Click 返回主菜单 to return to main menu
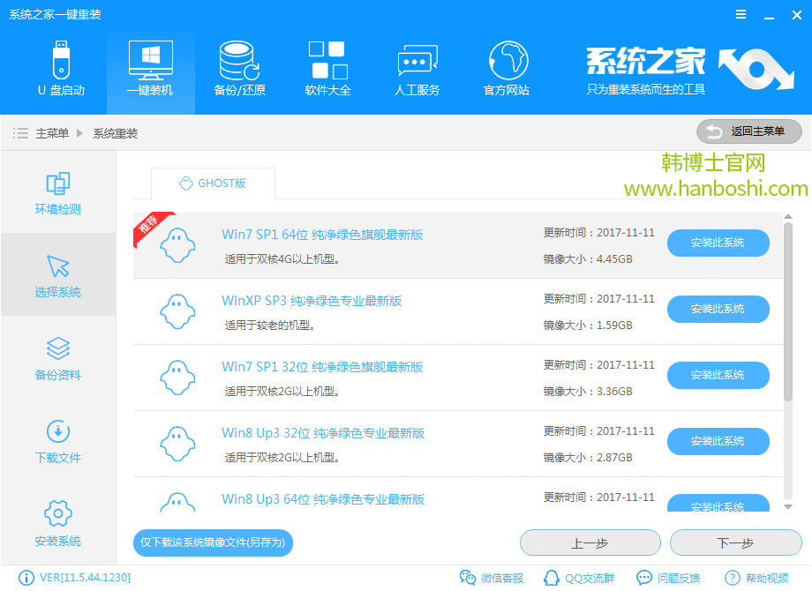 [748, 131]
